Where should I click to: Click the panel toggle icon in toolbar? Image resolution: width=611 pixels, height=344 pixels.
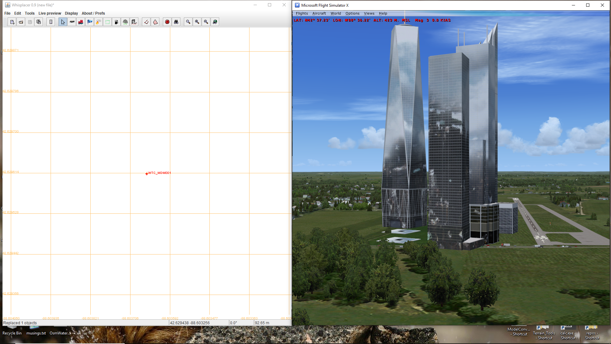(x=51, y=22)
